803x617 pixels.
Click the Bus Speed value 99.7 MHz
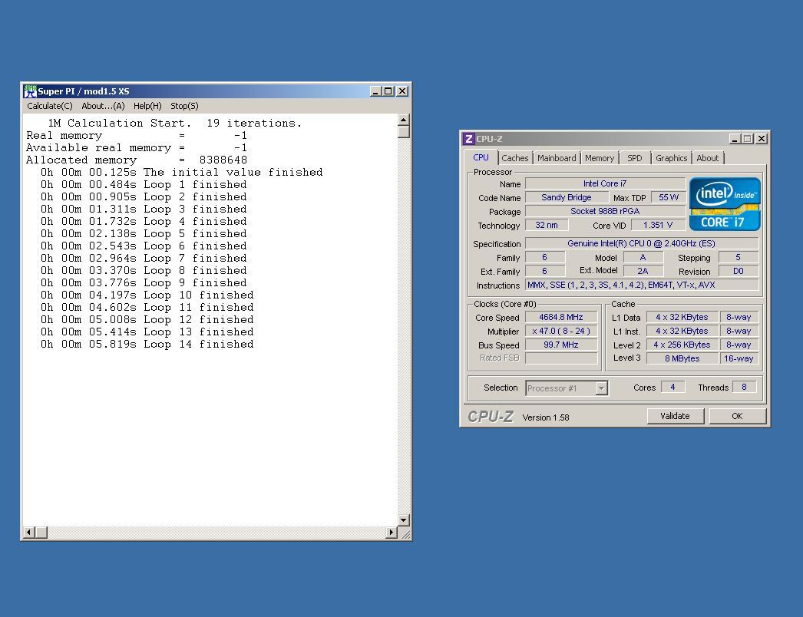tap(560, 345)
